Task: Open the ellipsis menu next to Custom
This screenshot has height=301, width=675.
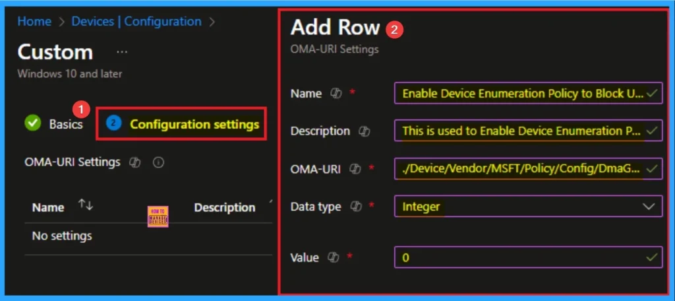Action: coord(122,52)
